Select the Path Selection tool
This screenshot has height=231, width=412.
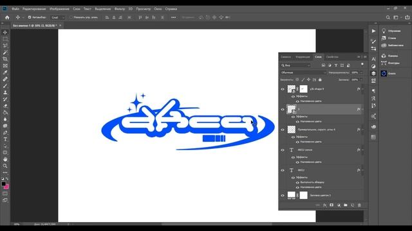click(x=5, y=146)
